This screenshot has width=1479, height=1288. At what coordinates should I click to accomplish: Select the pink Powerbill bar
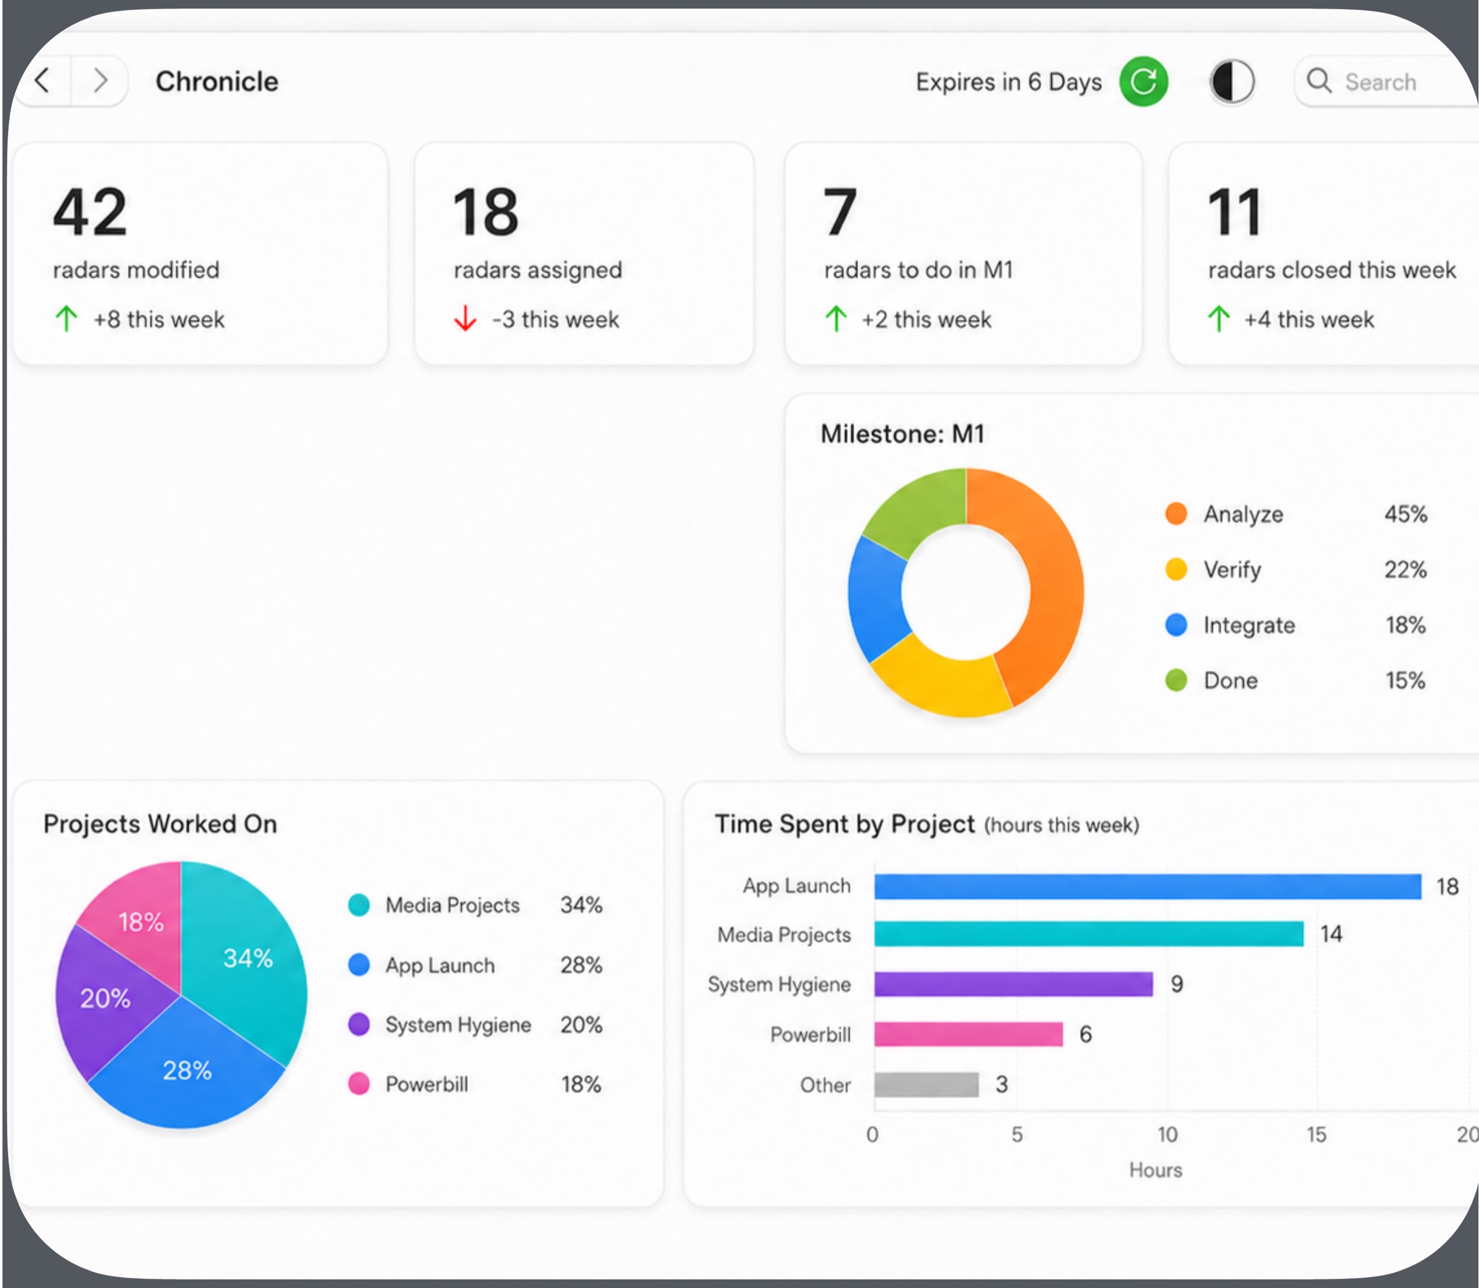[968, 1033]
